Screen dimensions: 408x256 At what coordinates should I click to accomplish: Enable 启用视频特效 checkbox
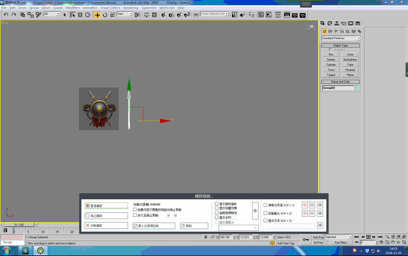coord(216,213)
